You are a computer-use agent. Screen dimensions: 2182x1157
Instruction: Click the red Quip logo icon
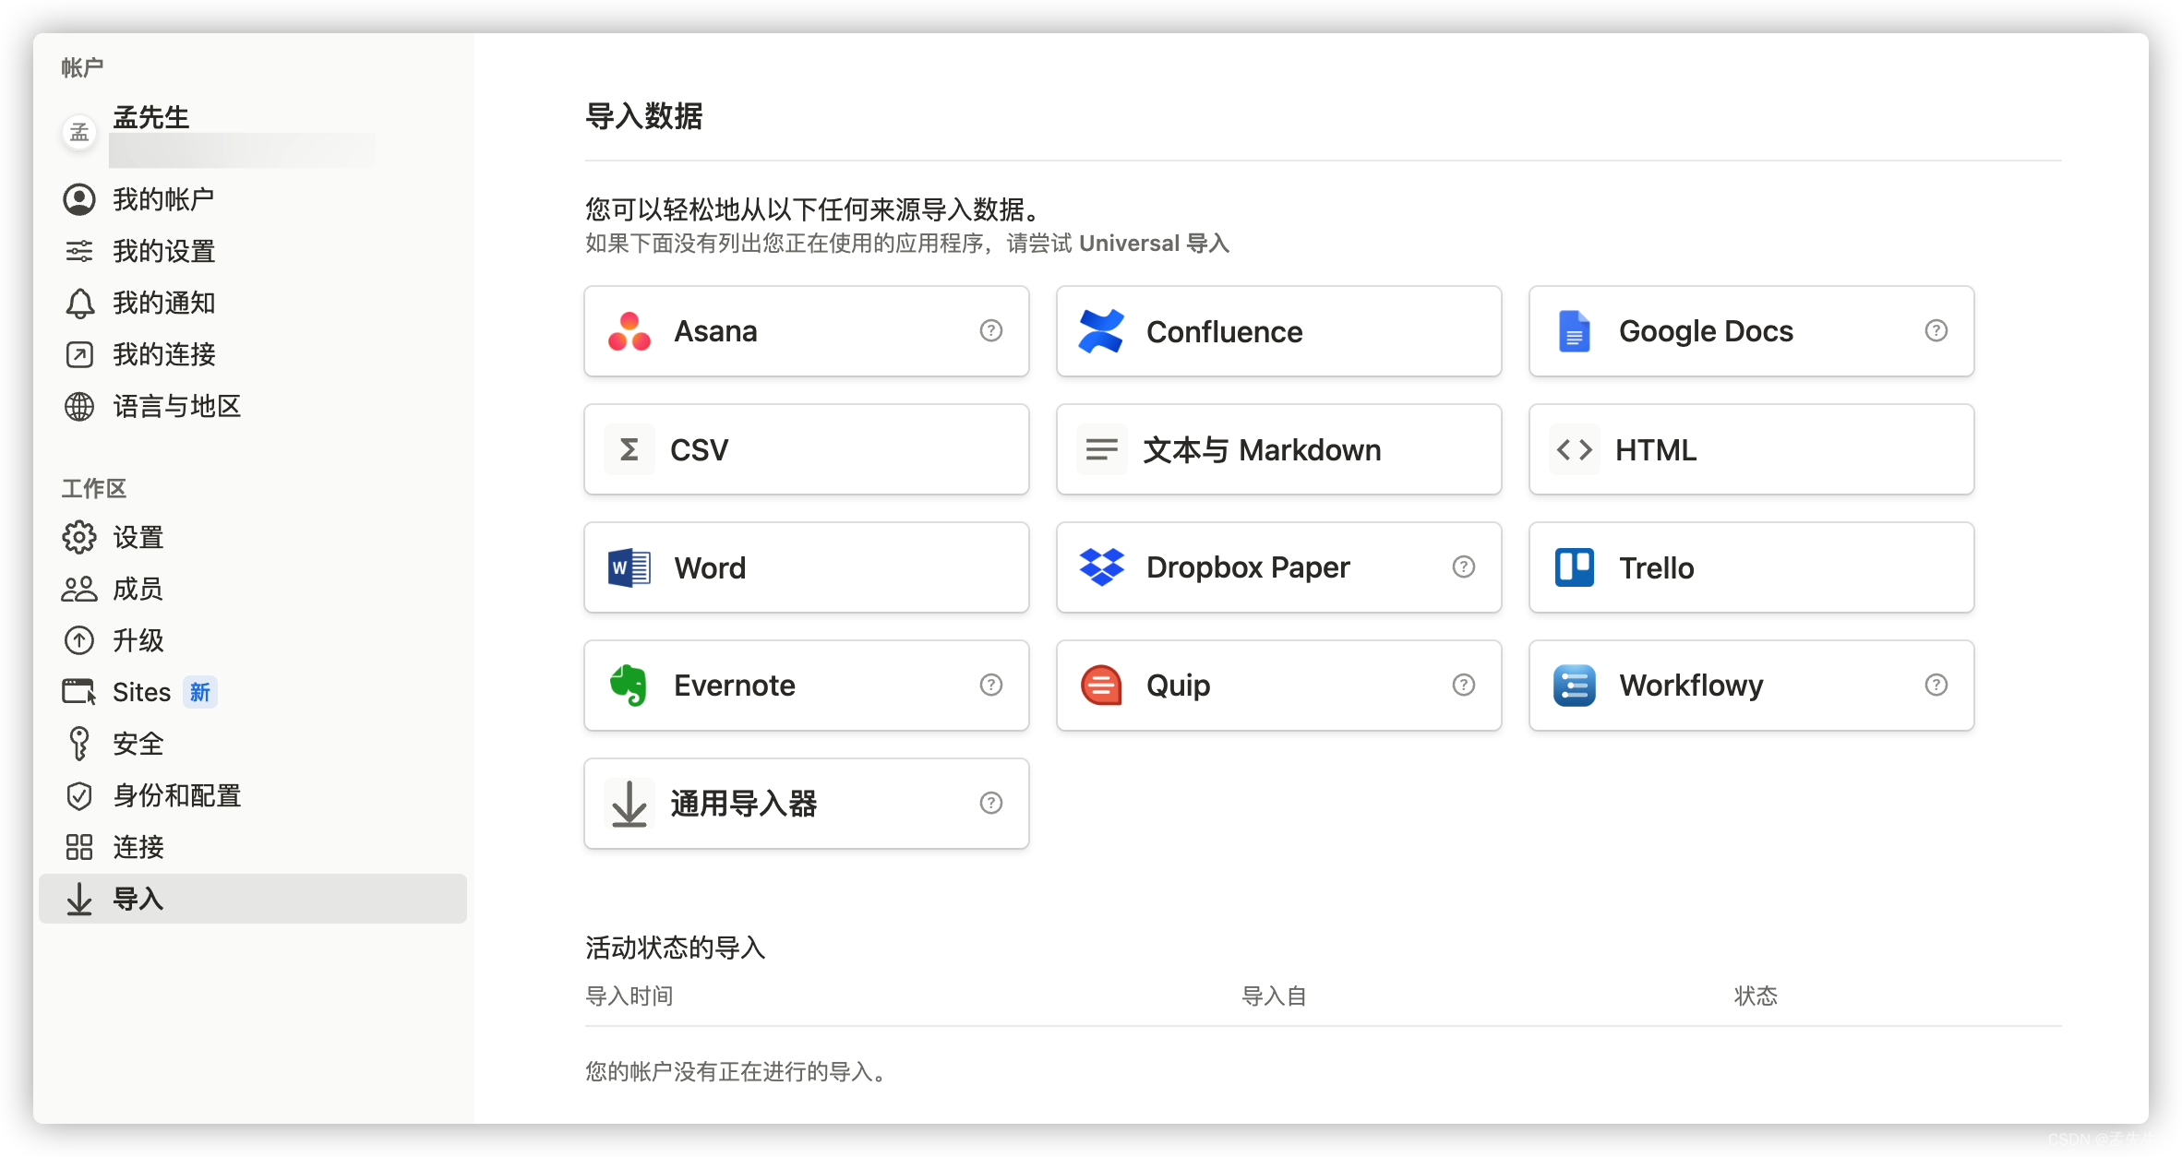1101,686
